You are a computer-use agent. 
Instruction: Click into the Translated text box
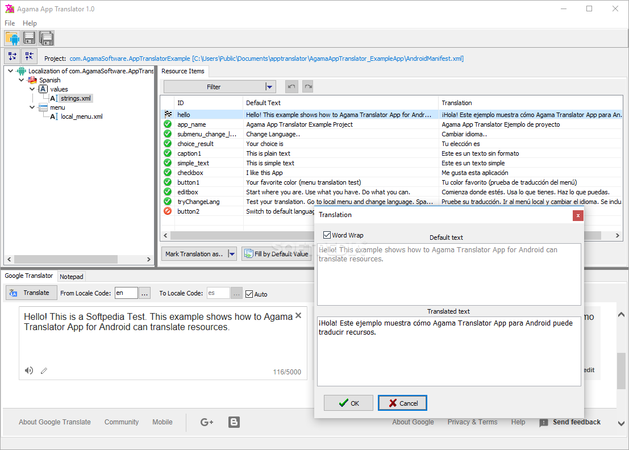[x=449, y=351]
